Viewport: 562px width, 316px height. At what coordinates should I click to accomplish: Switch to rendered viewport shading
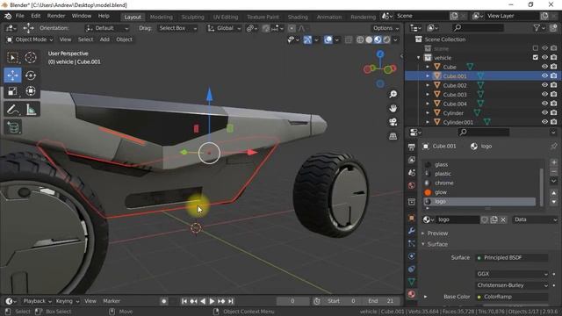pyautogui.click(x=386, y=39)
